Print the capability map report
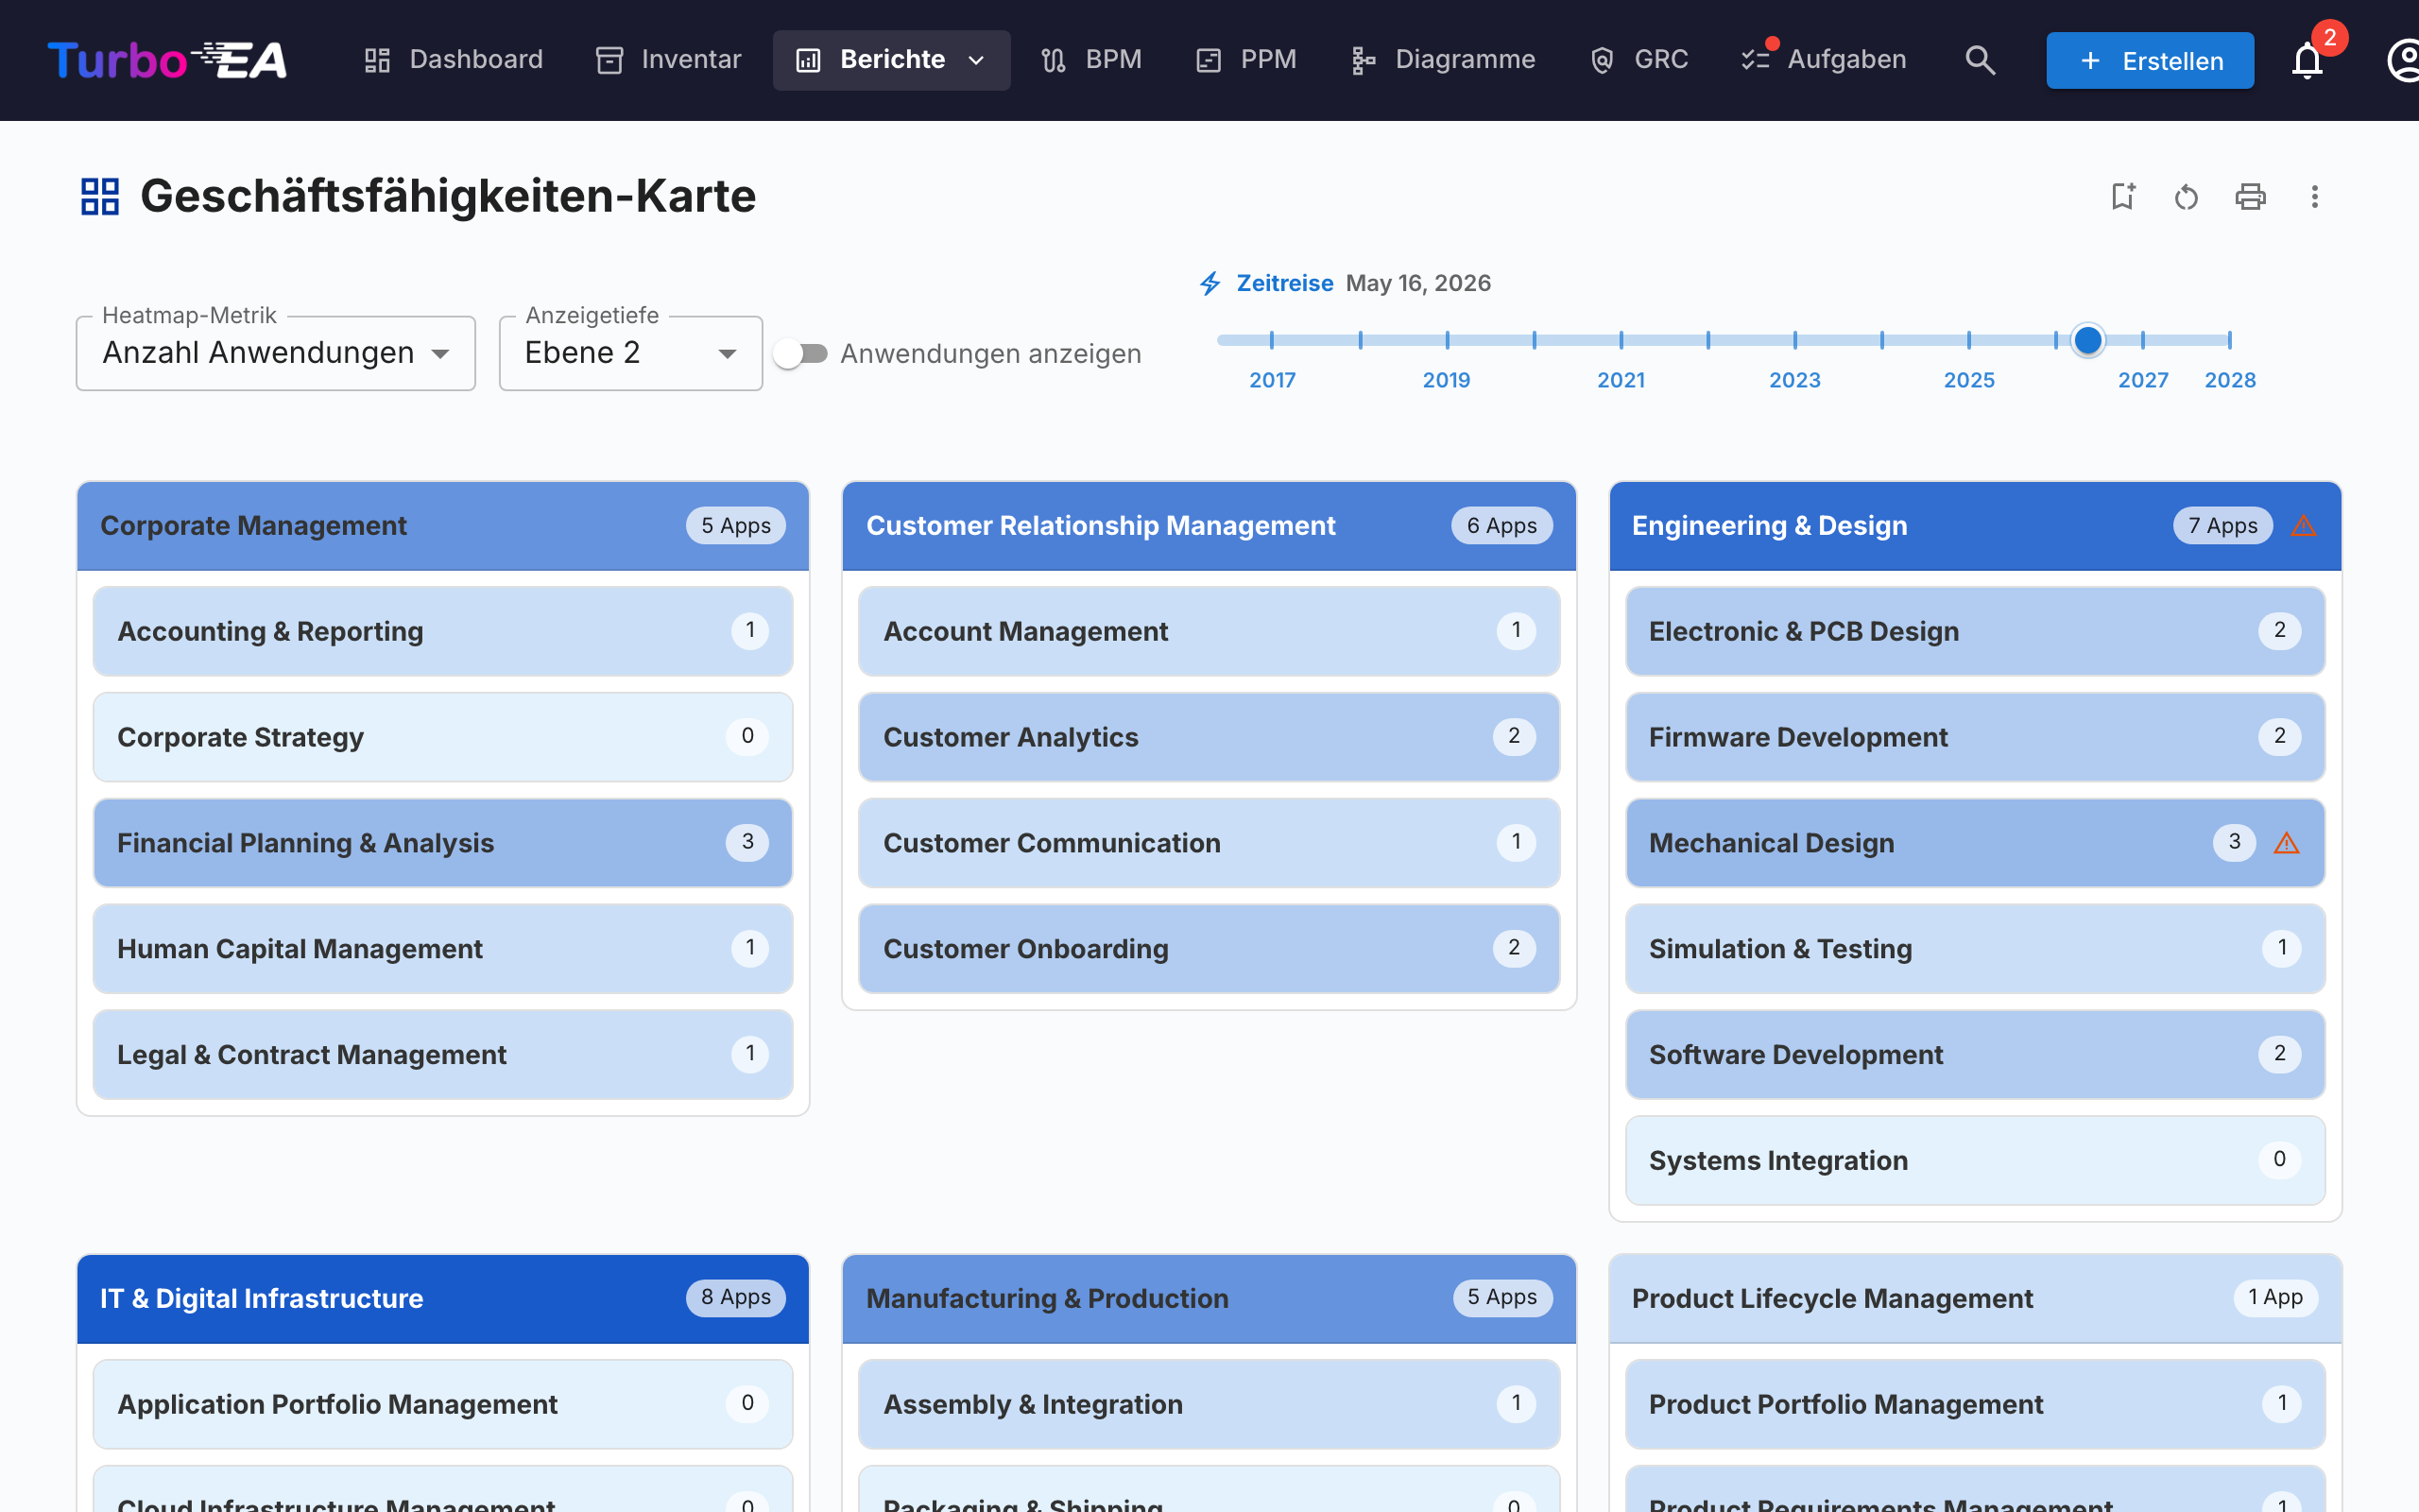Screen dimensions: 2419x1512 (2250, 196)
